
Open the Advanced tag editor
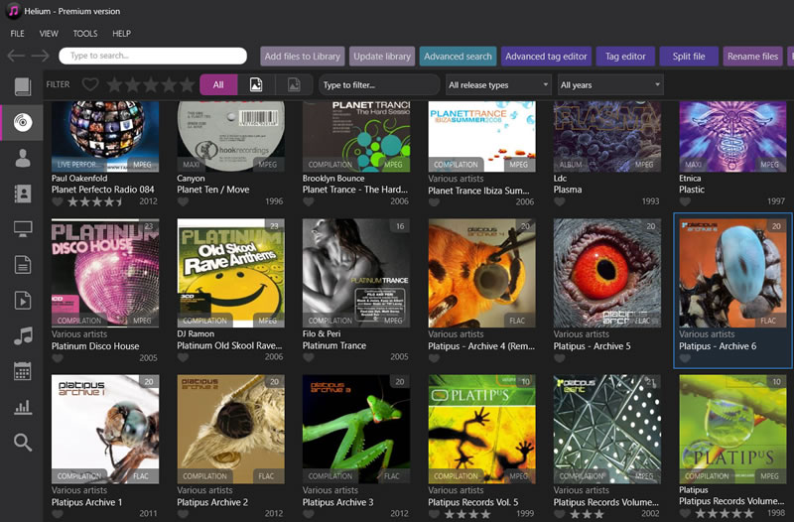546,57
